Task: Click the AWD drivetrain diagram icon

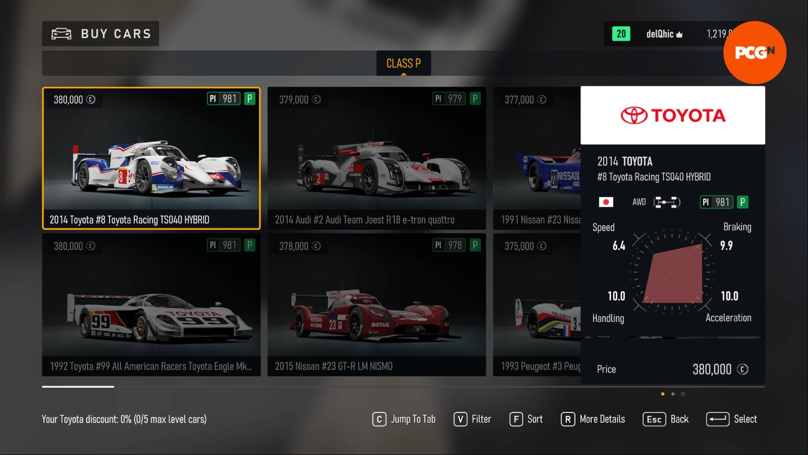Action: coord(667,202)
